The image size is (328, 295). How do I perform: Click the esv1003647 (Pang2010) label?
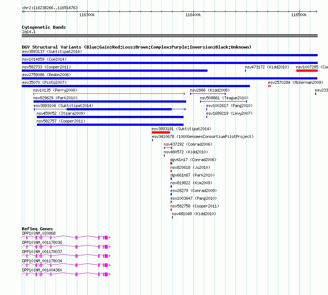point(193,198)
